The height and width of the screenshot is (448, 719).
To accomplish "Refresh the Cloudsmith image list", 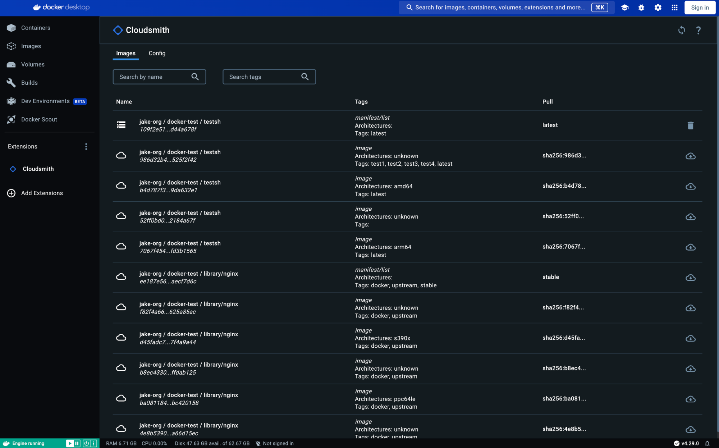I will (x=682, y=30).
